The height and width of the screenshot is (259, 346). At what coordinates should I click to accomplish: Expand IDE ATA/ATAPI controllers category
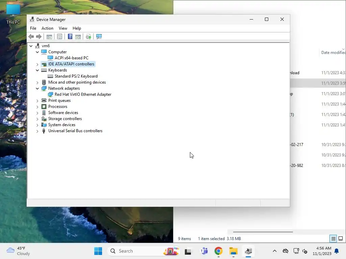(x=37, y=64)
